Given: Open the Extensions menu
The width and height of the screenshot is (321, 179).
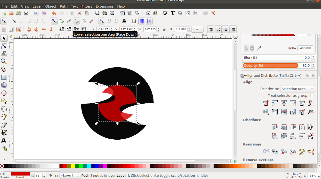Looking at the screenshot, I should 105,6.
